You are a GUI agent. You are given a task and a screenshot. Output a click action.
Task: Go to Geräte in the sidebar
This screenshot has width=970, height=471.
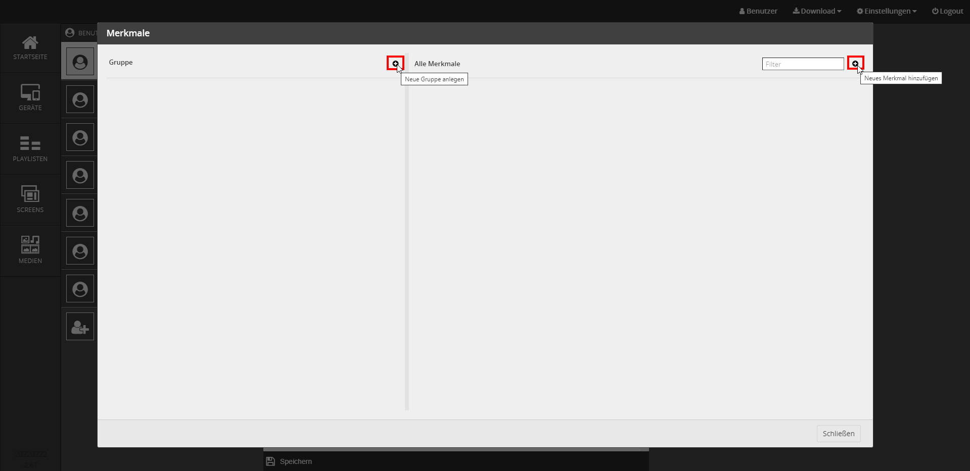pyautogui.click(x=30, y=98)
